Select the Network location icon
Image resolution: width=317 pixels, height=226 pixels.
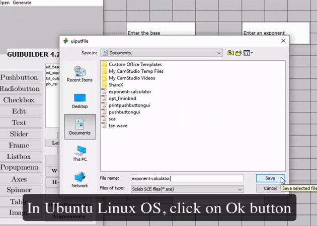tap(80, 180)
